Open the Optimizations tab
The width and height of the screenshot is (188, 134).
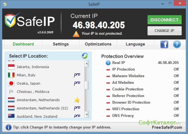98,44
